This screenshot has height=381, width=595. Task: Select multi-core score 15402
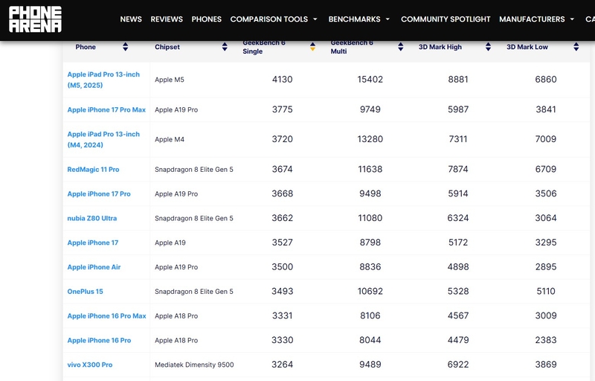(x=370, y=80)
